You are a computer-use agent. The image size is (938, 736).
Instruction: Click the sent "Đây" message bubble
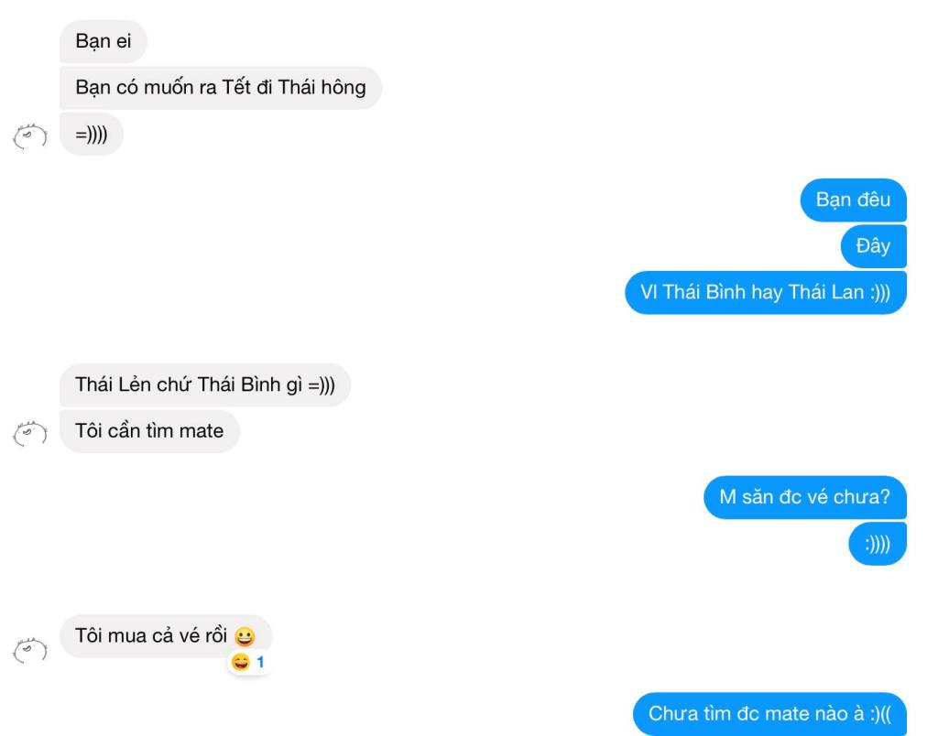point(873,246)
